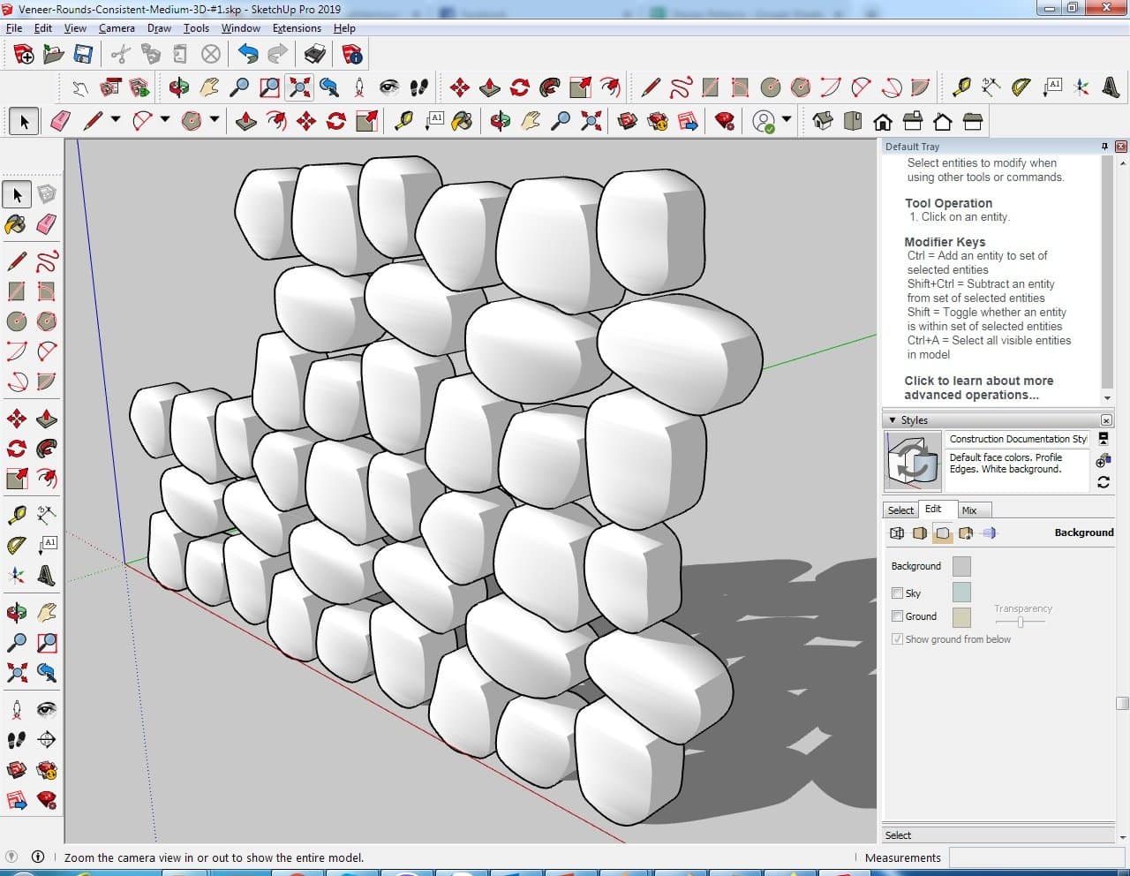Select the Eraser tool in left toolbar
This screenshot has width=1130, height=876.
click(47, 224)
